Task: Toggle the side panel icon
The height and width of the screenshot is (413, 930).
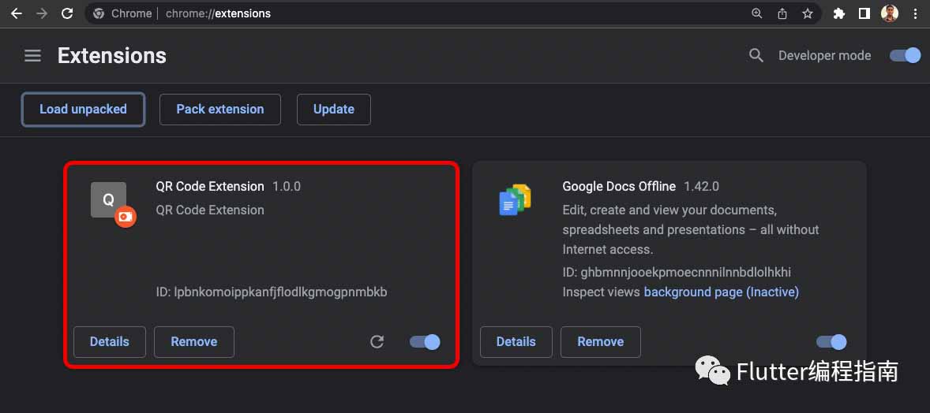Action: click(864, 13)
